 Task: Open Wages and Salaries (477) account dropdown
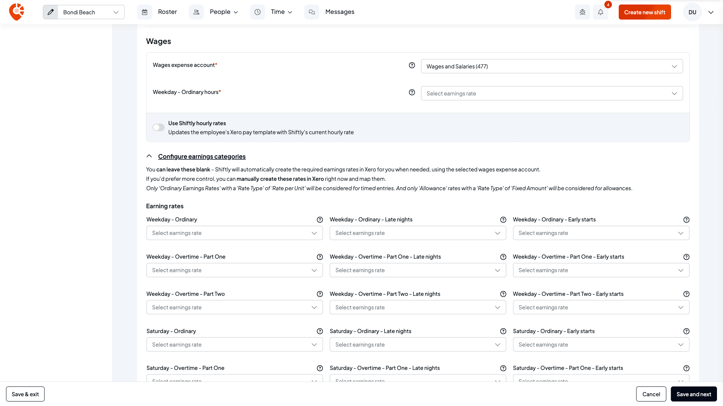click(x=552, y=66)
